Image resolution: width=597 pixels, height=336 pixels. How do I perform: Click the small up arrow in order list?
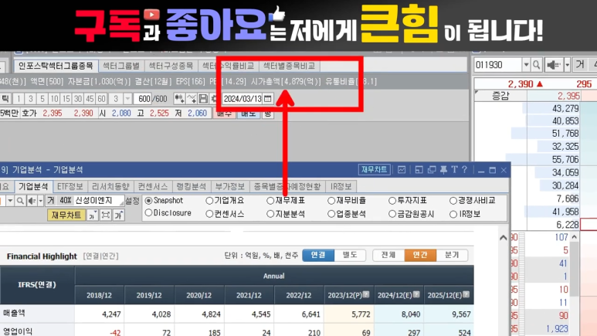coord(574,237)
